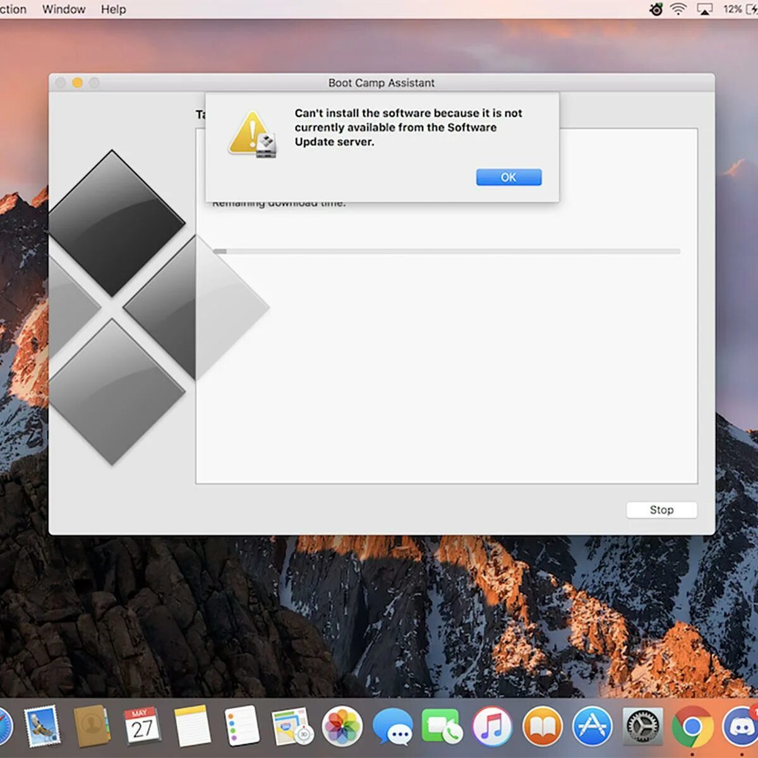Open Calendar showing May 27
This screenshot has width=758, height=758.
[142, 726]
